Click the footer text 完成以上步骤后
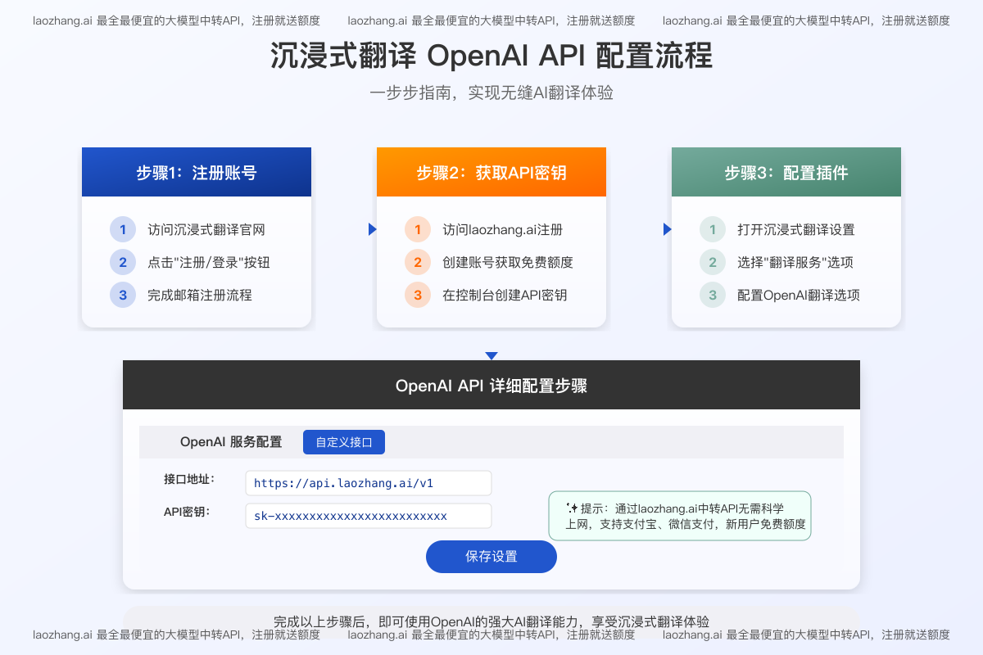Image resolution: width=983 pixels, height=655 pixels. (491, 621)
